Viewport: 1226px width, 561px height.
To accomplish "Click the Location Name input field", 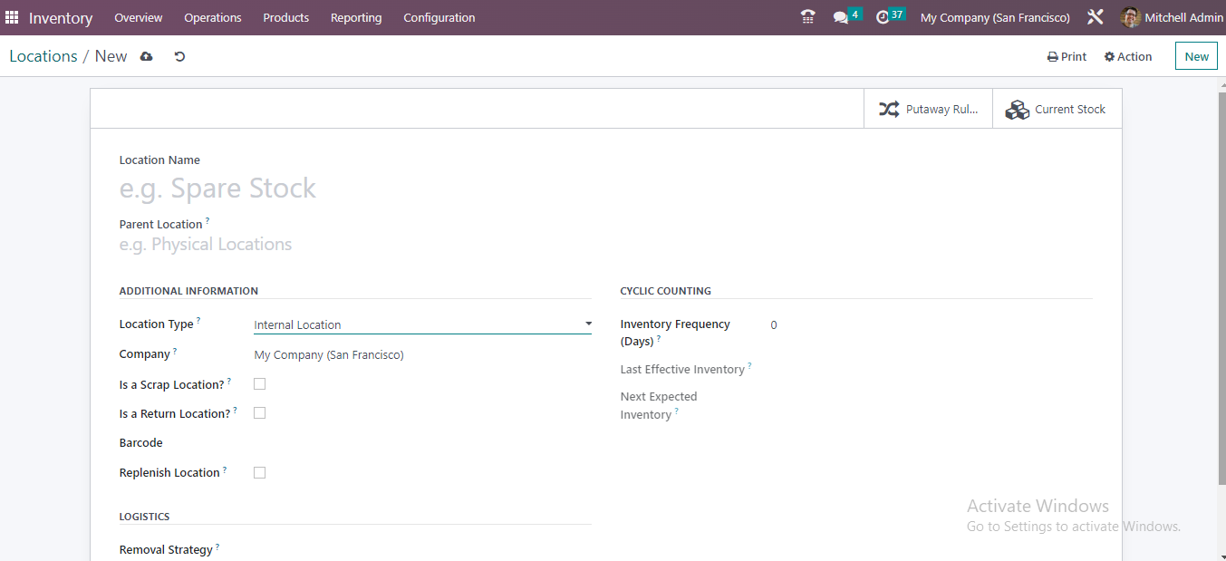I will [362, 189].
